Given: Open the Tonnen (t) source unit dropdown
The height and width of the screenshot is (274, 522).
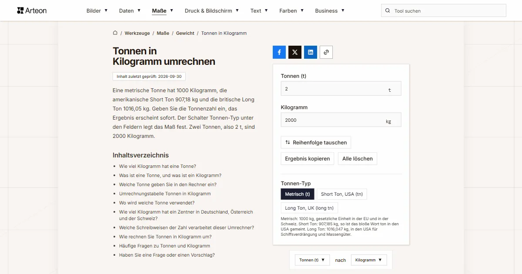Looking at the screenshot, I should click(312, 260).
